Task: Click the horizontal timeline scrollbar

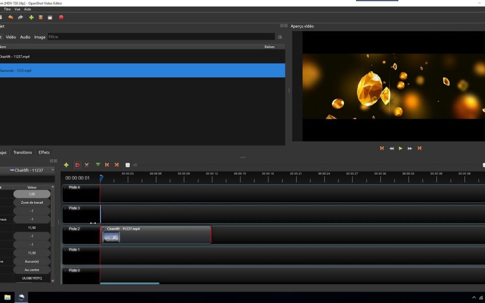Action: [130, 283]
